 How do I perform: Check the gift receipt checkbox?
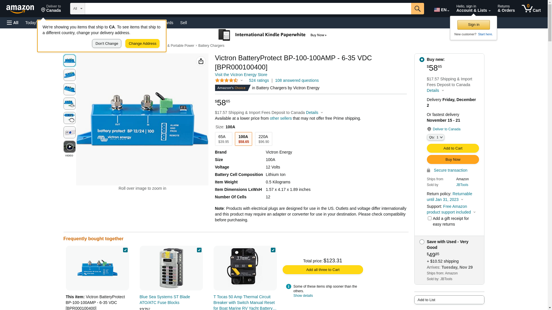[430, 218]
